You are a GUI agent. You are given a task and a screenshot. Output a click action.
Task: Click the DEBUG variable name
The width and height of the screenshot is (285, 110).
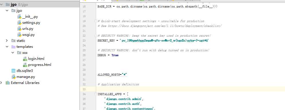tap(102, 55)
